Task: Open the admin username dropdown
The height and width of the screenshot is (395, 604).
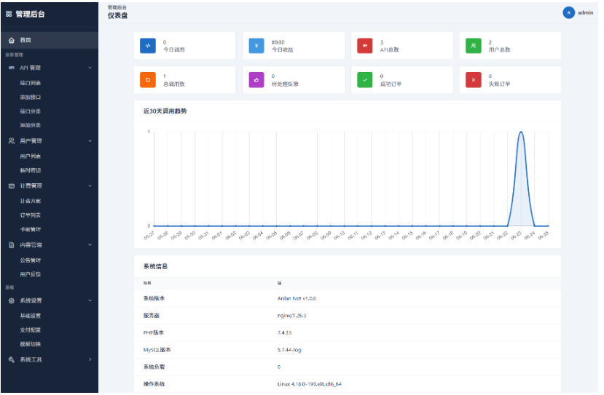Action: [x=586, y=12]
